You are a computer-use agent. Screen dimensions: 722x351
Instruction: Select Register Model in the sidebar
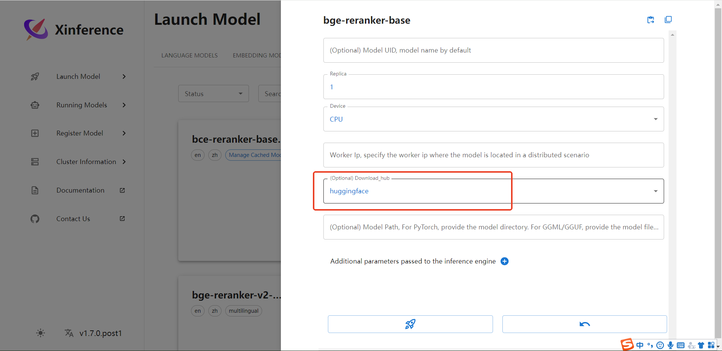(80, 133)
